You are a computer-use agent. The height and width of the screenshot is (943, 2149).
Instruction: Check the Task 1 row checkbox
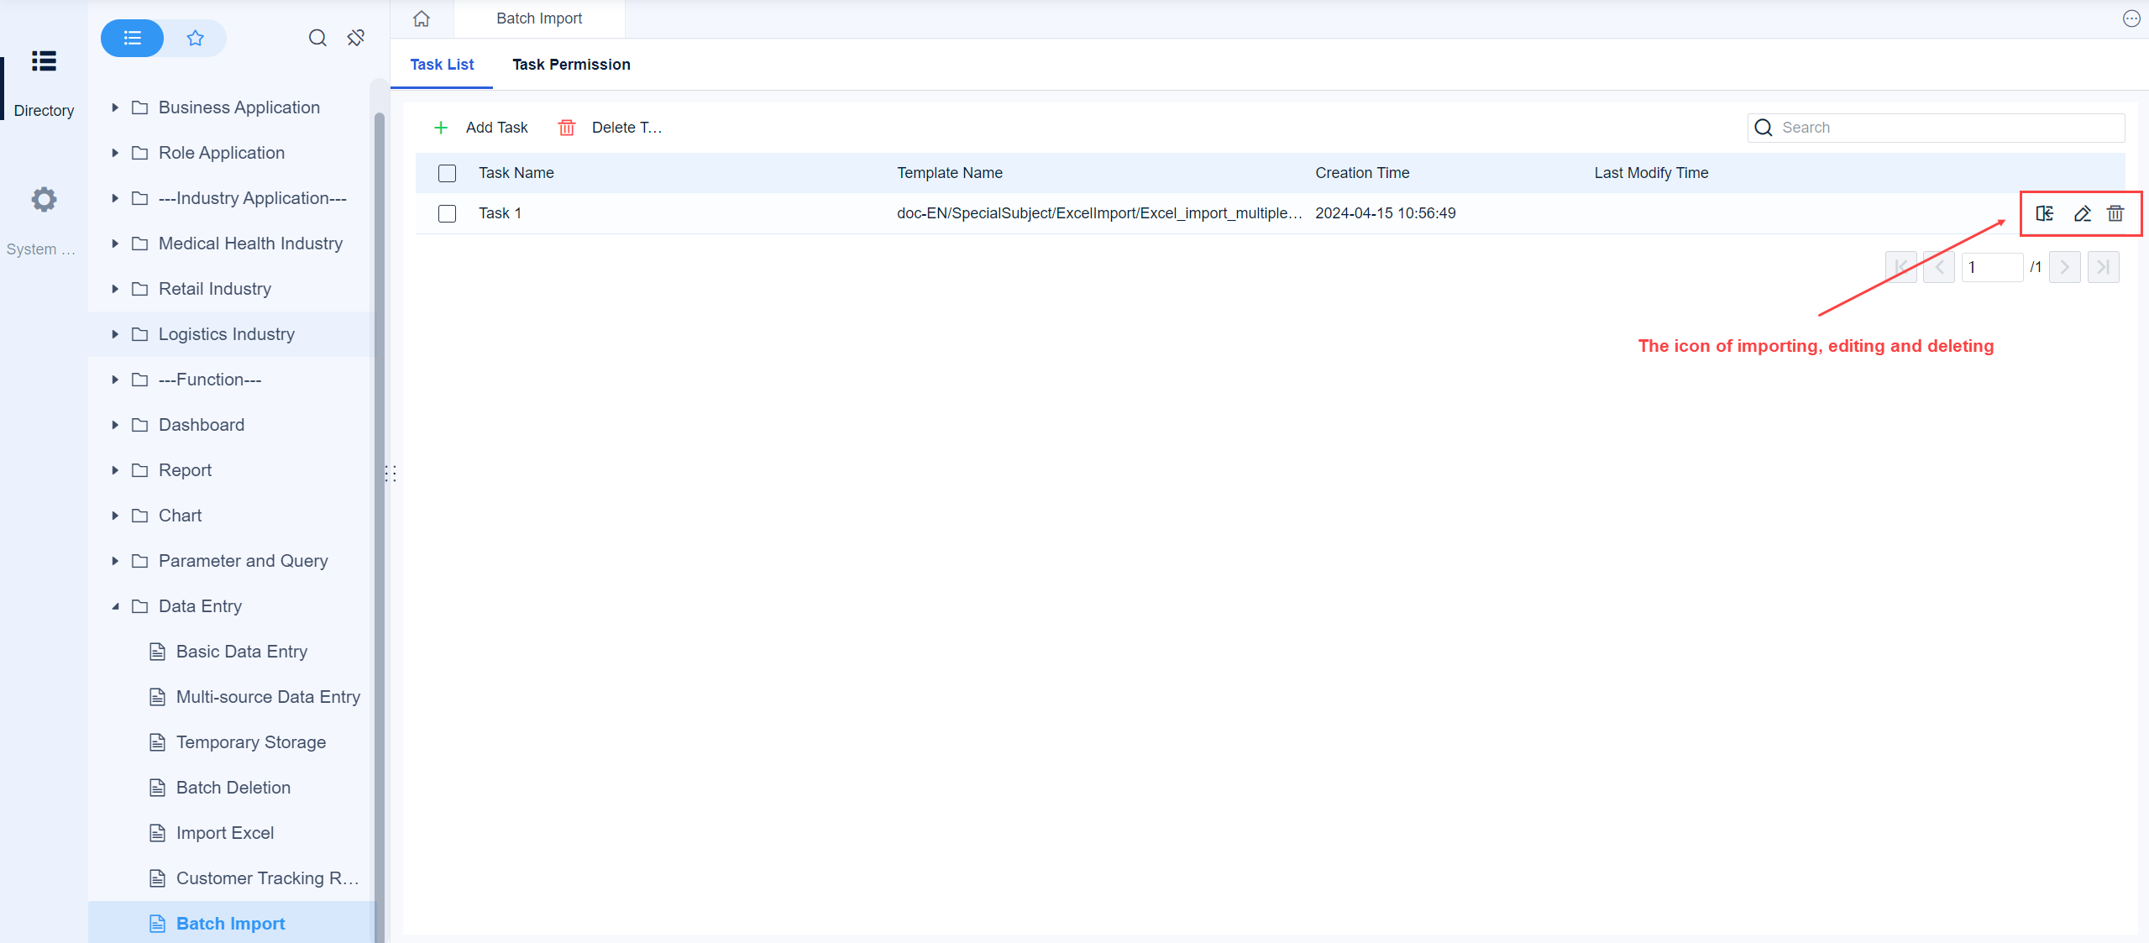pos(447,213)
